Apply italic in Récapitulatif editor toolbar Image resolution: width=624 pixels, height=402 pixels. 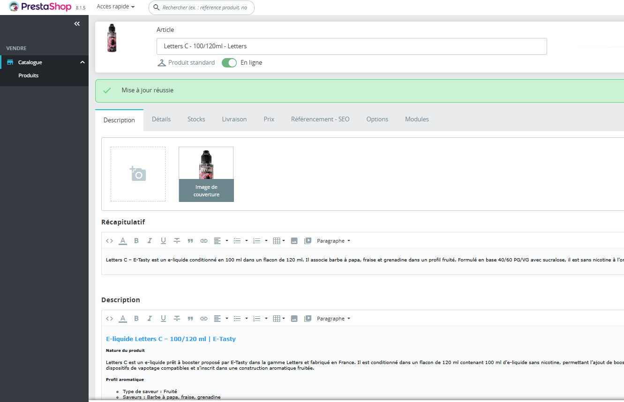coord(150,241)
